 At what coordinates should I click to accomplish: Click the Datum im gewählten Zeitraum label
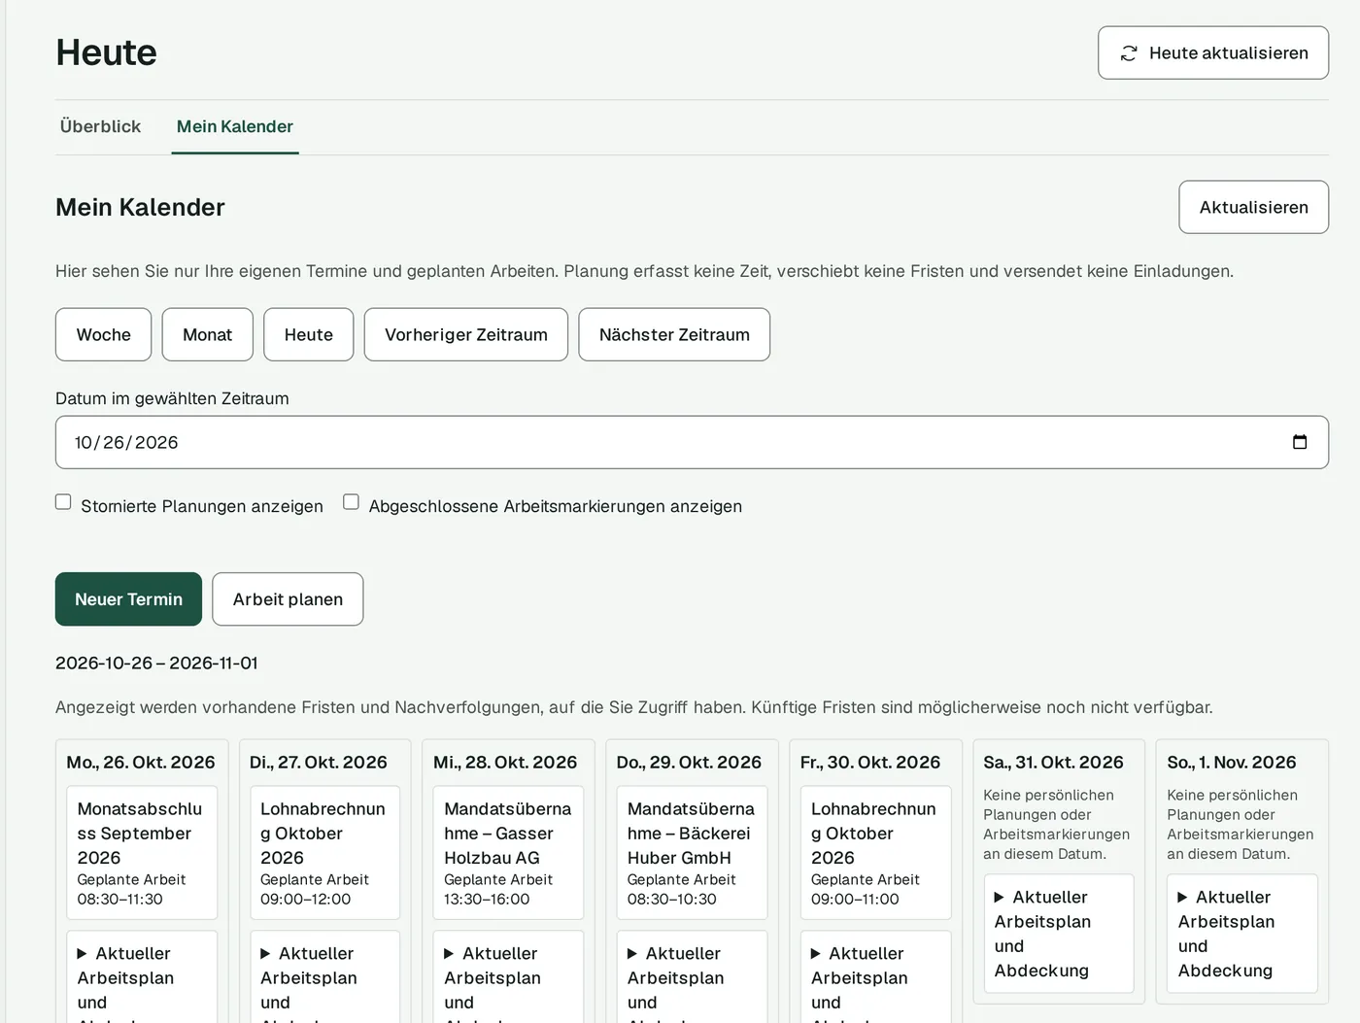(172, 398)
